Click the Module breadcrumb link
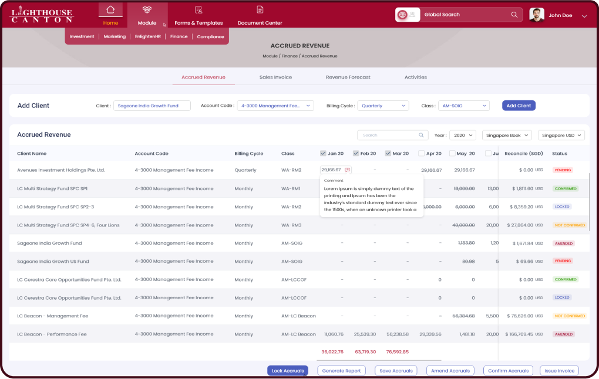The image size is (599, 379). [x=270, y=56]
